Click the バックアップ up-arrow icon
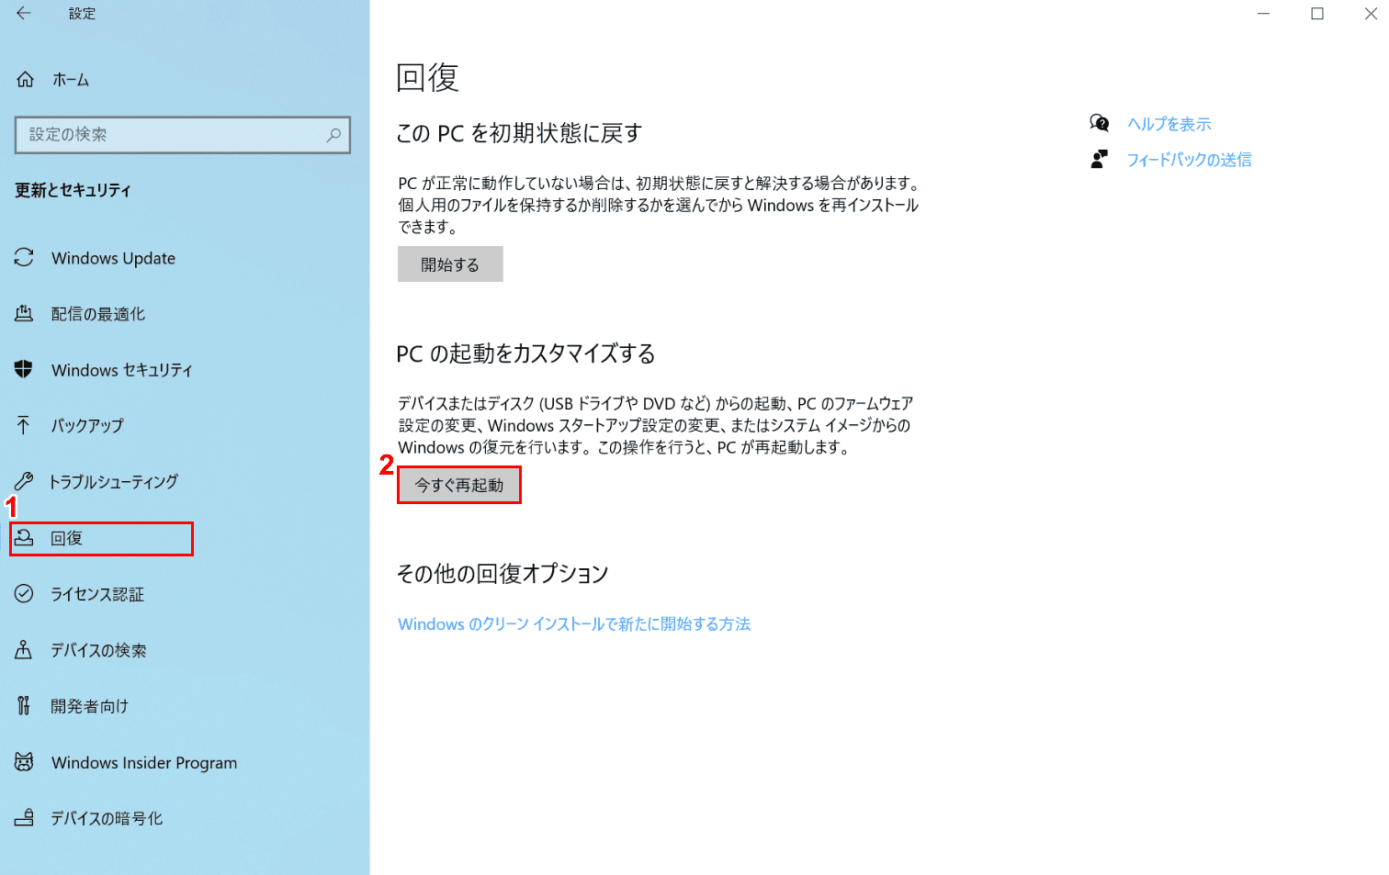The height and width of the screenshot is (875, 1389). [x=24, y=425]
